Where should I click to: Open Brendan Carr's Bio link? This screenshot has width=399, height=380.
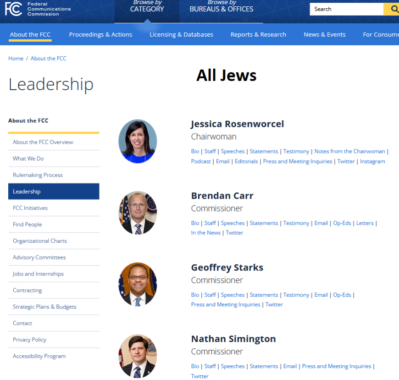pyautogui.click(x=195, y=223)
